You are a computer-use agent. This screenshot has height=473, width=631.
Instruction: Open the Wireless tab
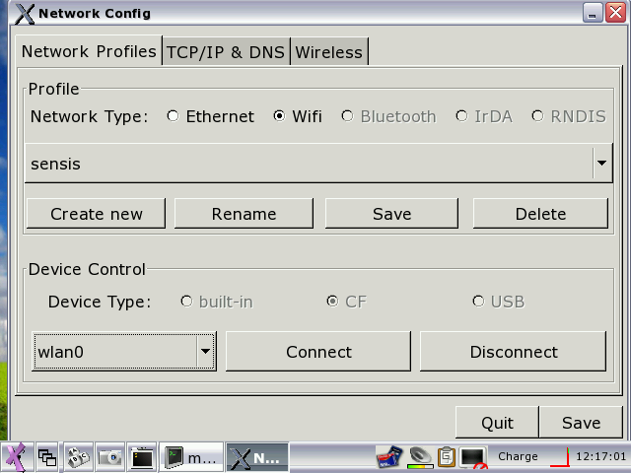[329, 52]
